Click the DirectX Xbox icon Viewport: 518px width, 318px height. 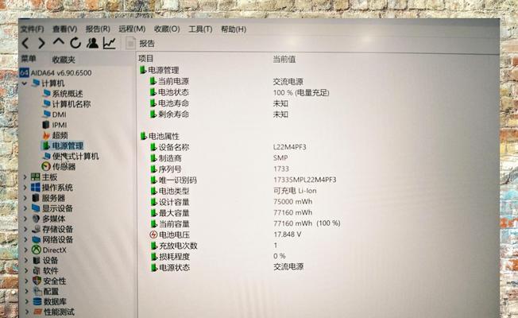pos(37,250)
